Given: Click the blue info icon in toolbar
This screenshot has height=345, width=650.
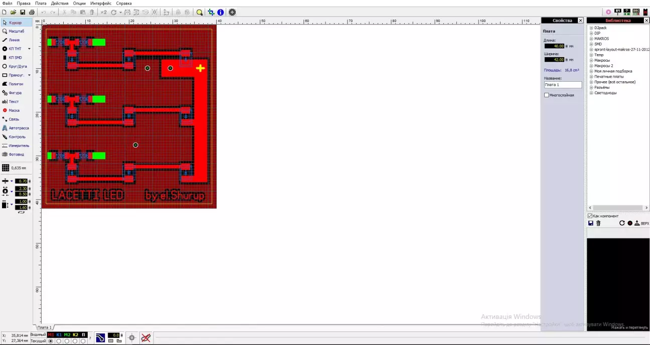Looking at the screenshot, I should [220, 12].
